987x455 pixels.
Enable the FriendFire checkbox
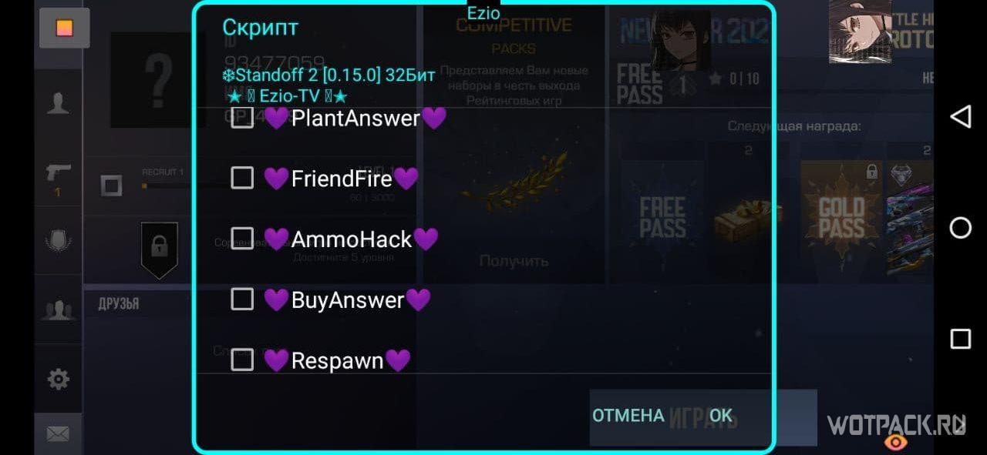(x=242, y=179)
